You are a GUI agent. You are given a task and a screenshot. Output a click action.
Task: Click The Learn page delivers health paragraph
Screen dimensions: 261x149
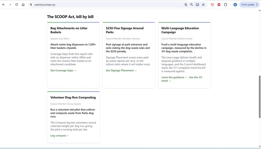point(183,64)
